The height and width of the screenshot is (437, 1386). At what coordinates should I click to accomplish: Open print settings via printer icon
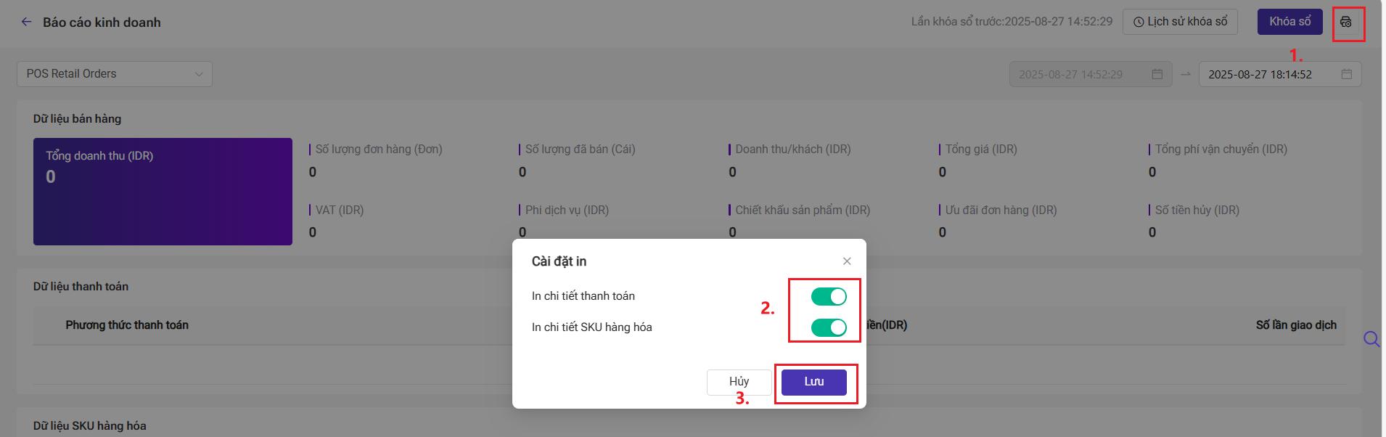pyautogui.click(x=1346, y=22)
